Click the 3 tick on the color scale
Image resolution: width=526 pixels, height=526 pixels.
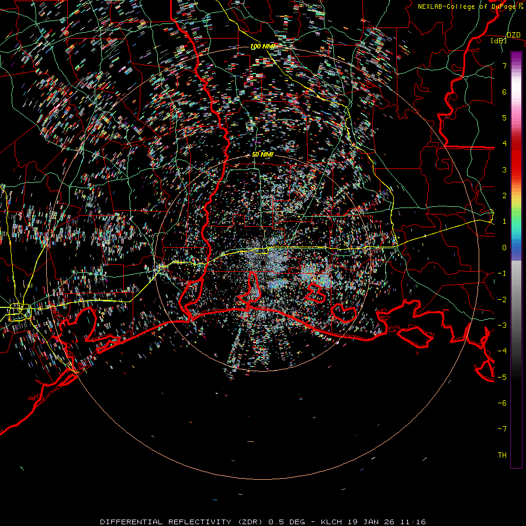point(504,169)
